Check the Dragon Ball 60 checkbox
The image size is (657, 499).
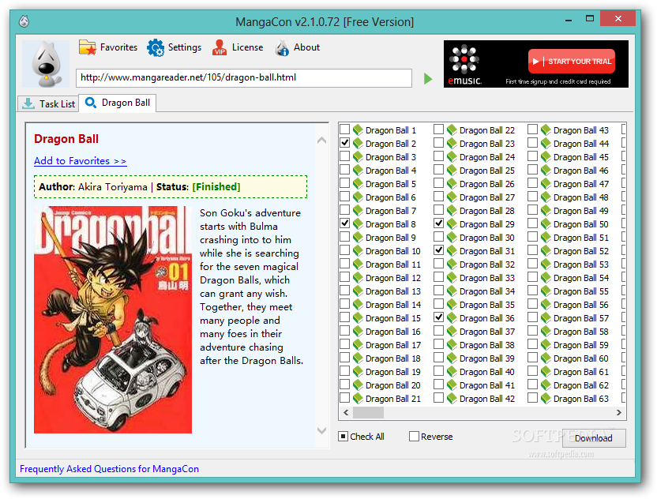pos(532,358)
